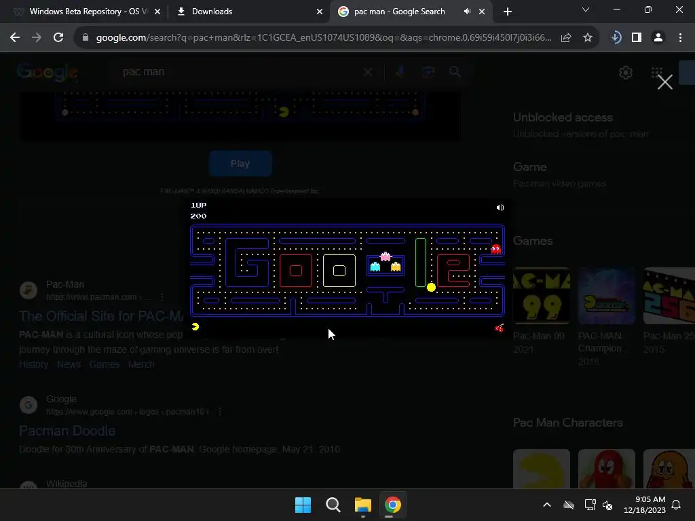
Task: Start voice search microphone icon
Action: click(x=400, y=72)
